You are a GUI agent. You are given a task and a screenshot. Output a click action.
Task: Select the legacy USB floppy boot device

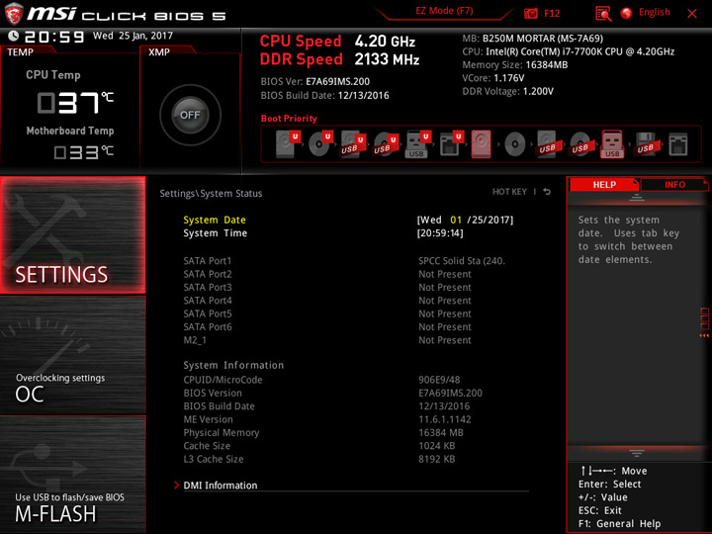tap(645, 144)
